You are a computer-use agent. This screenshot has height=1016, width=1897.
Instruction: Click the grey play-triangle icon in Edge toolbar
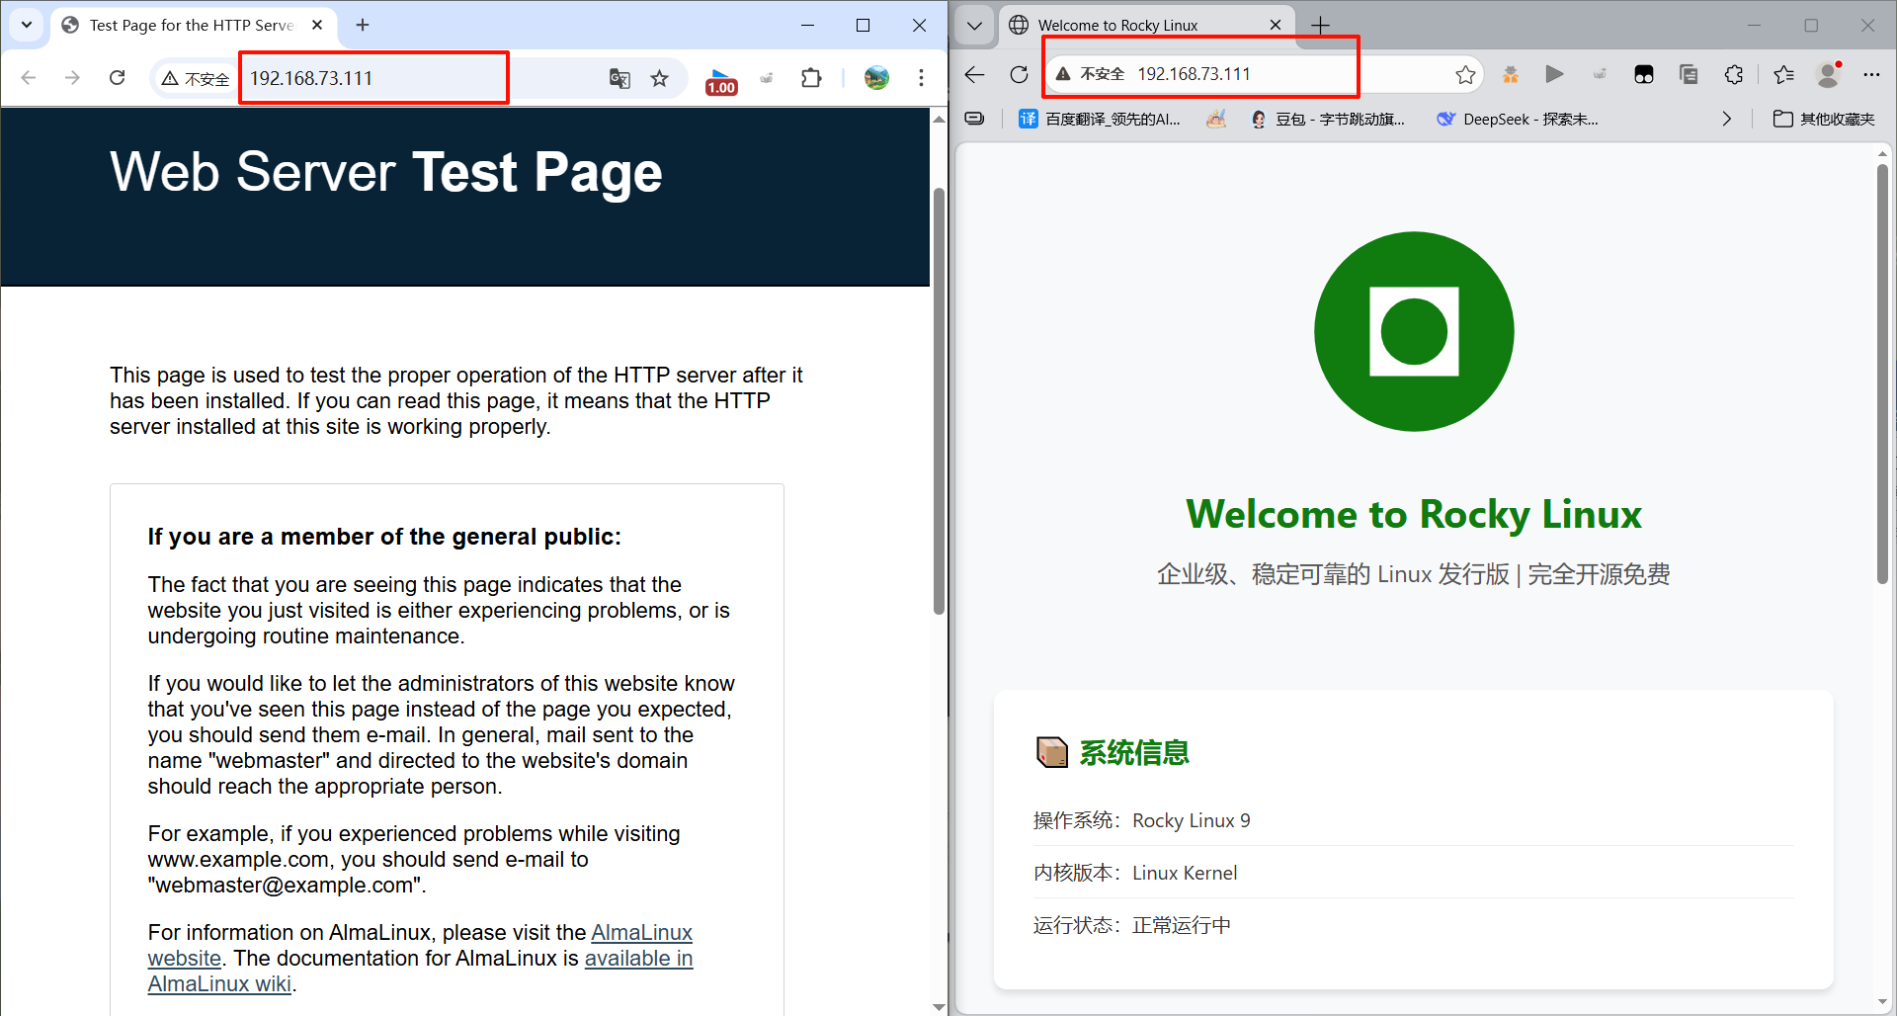tap(1554, 74)
